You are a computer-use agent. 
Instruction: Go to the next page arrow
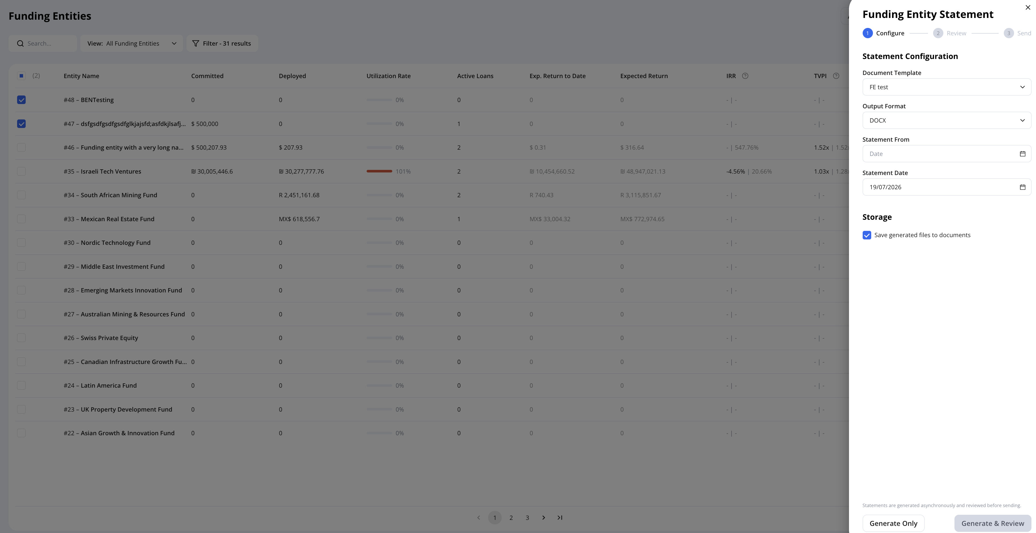click(543, 518)
